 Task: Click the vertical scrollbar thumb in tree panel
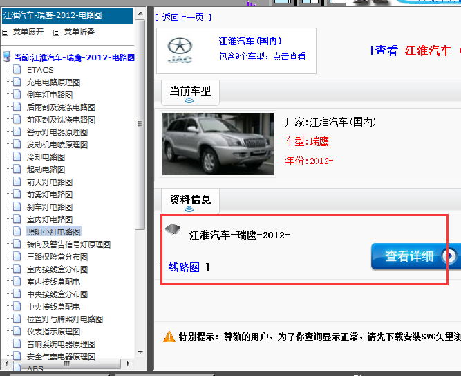[140, 125]
